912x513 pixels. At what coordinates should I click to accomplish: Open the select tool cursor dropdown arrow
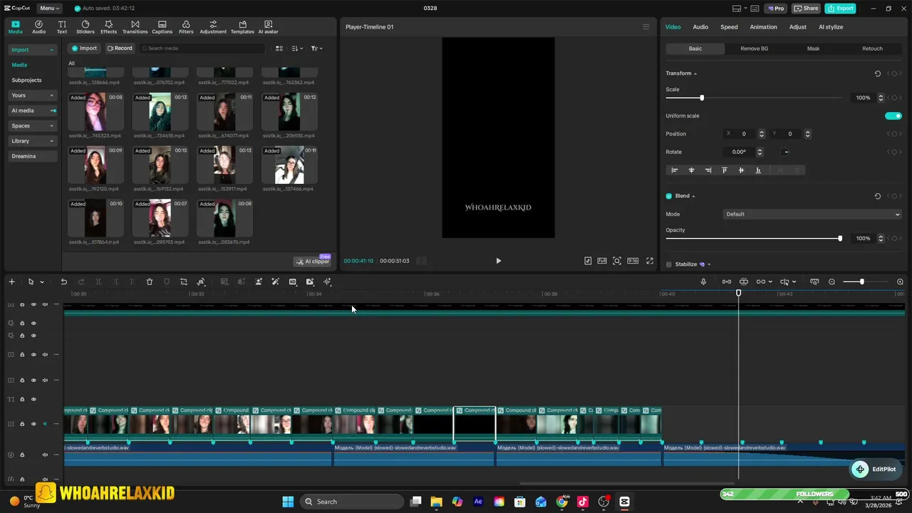pyautogui.click(x=42, y=282)
